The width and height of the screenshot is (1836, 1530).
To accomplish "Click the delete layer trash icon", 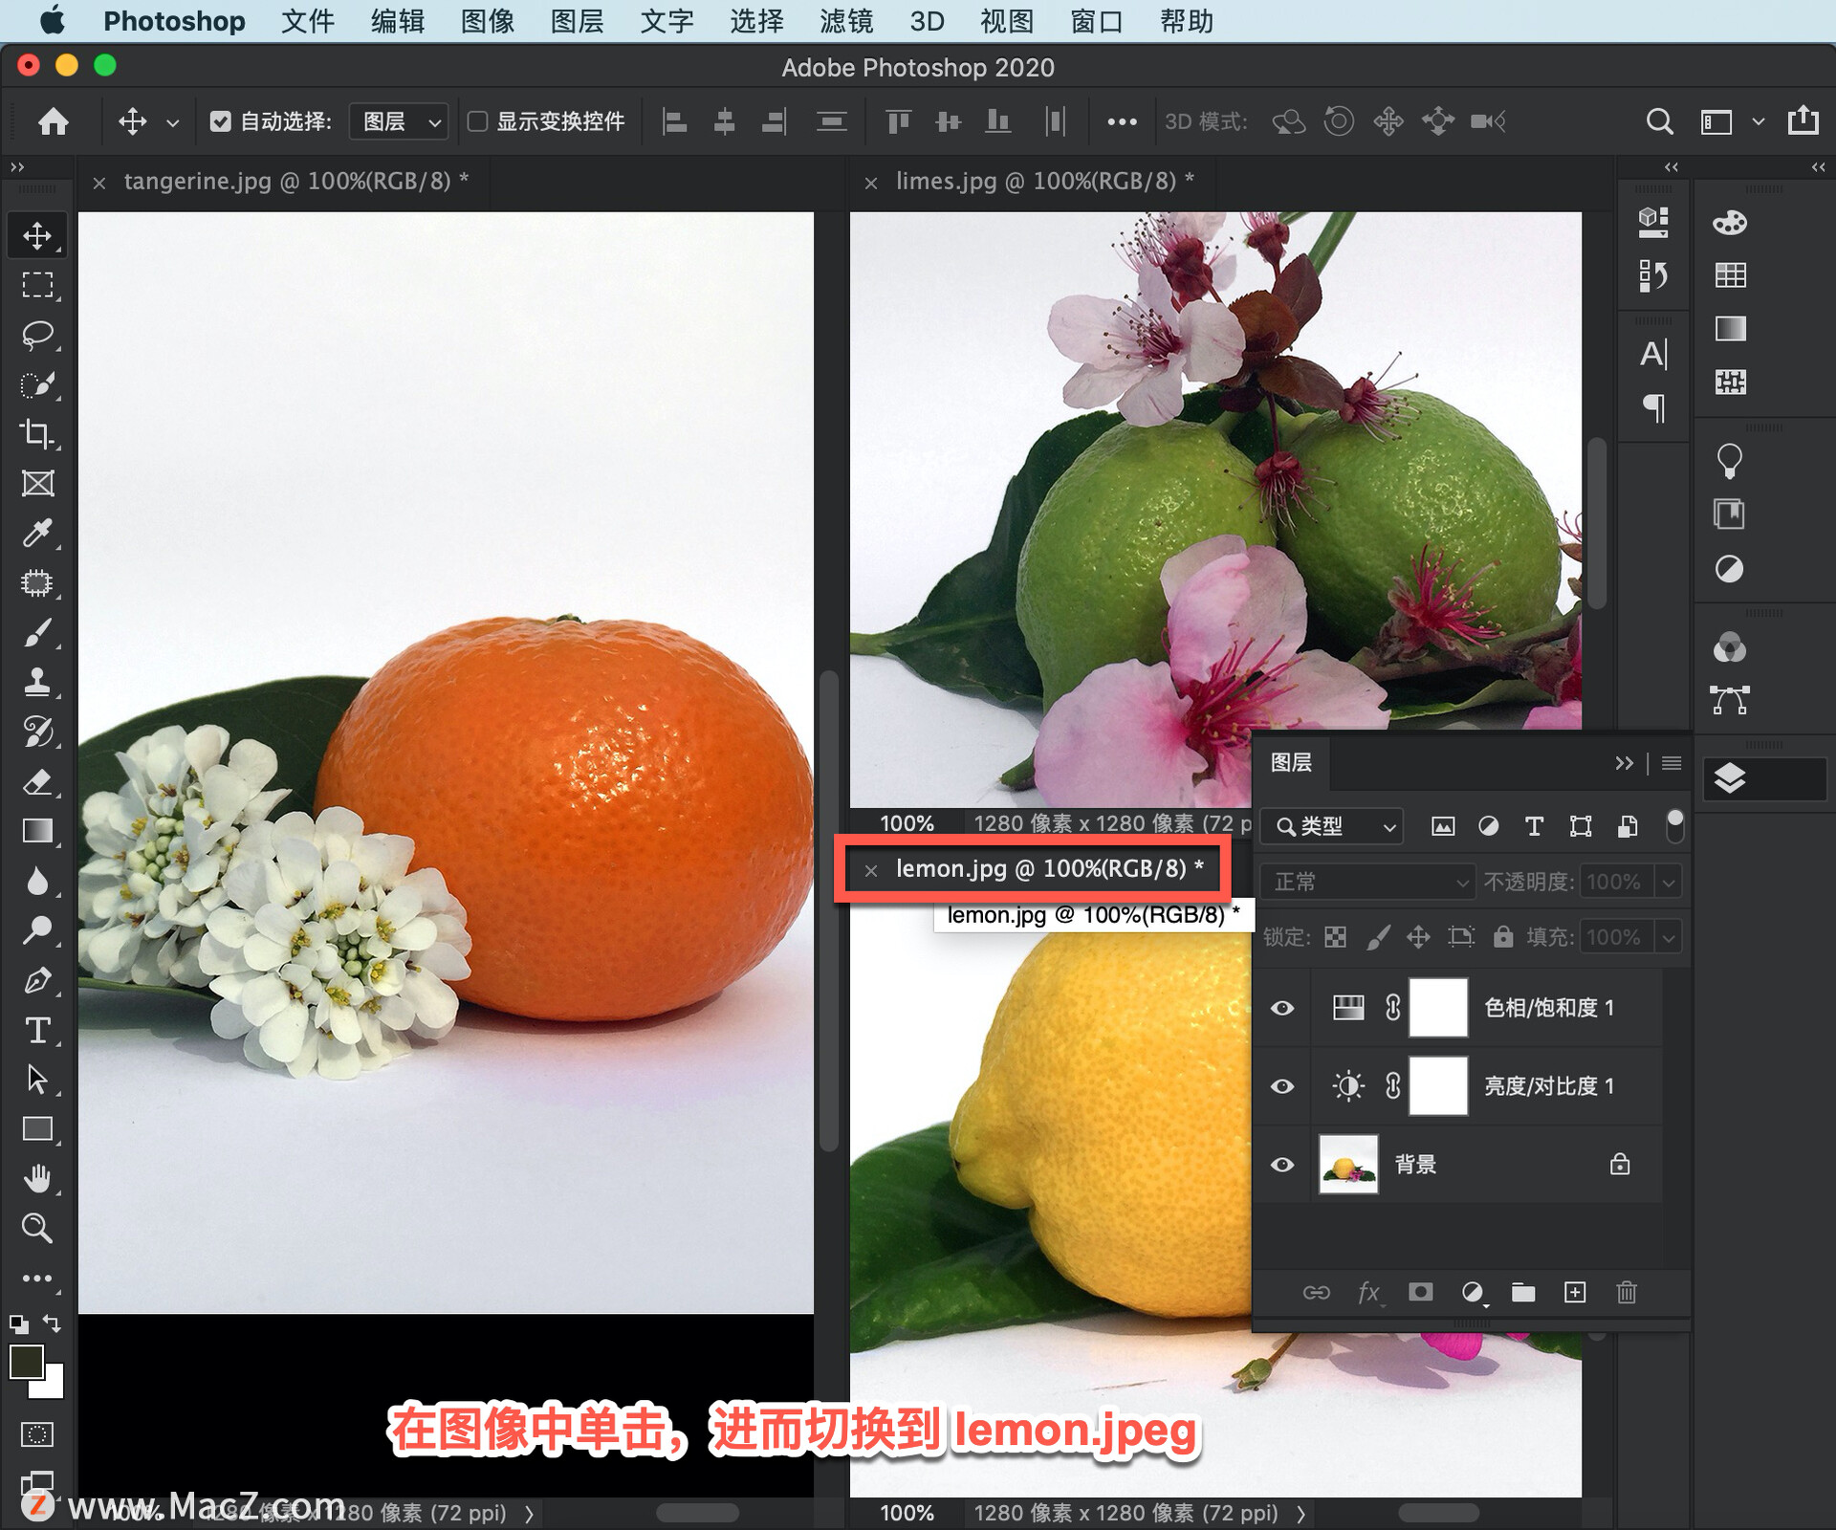I will [1626, 1293].
